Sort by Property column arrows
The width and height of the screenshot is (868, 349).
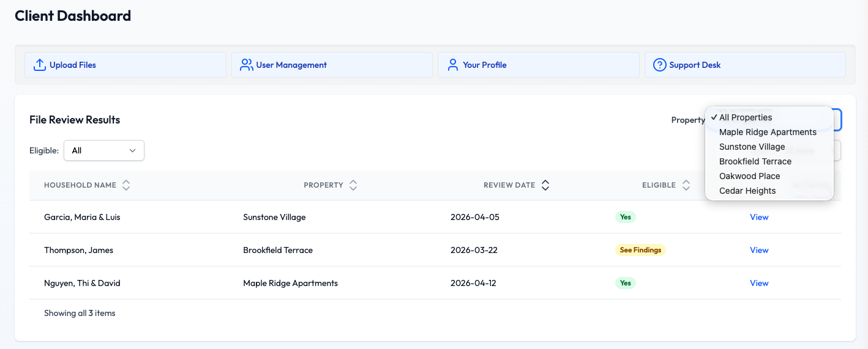pyautogui.click(x=353, y=185)
